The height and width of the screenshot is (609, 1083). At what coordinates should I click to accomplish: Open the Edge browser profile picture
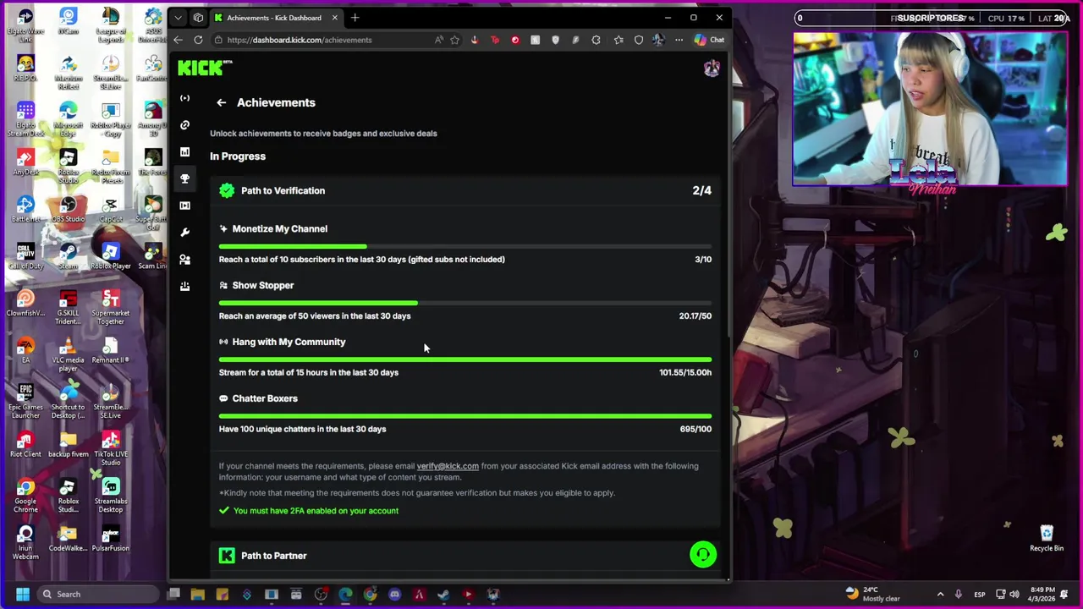point(658,40)
